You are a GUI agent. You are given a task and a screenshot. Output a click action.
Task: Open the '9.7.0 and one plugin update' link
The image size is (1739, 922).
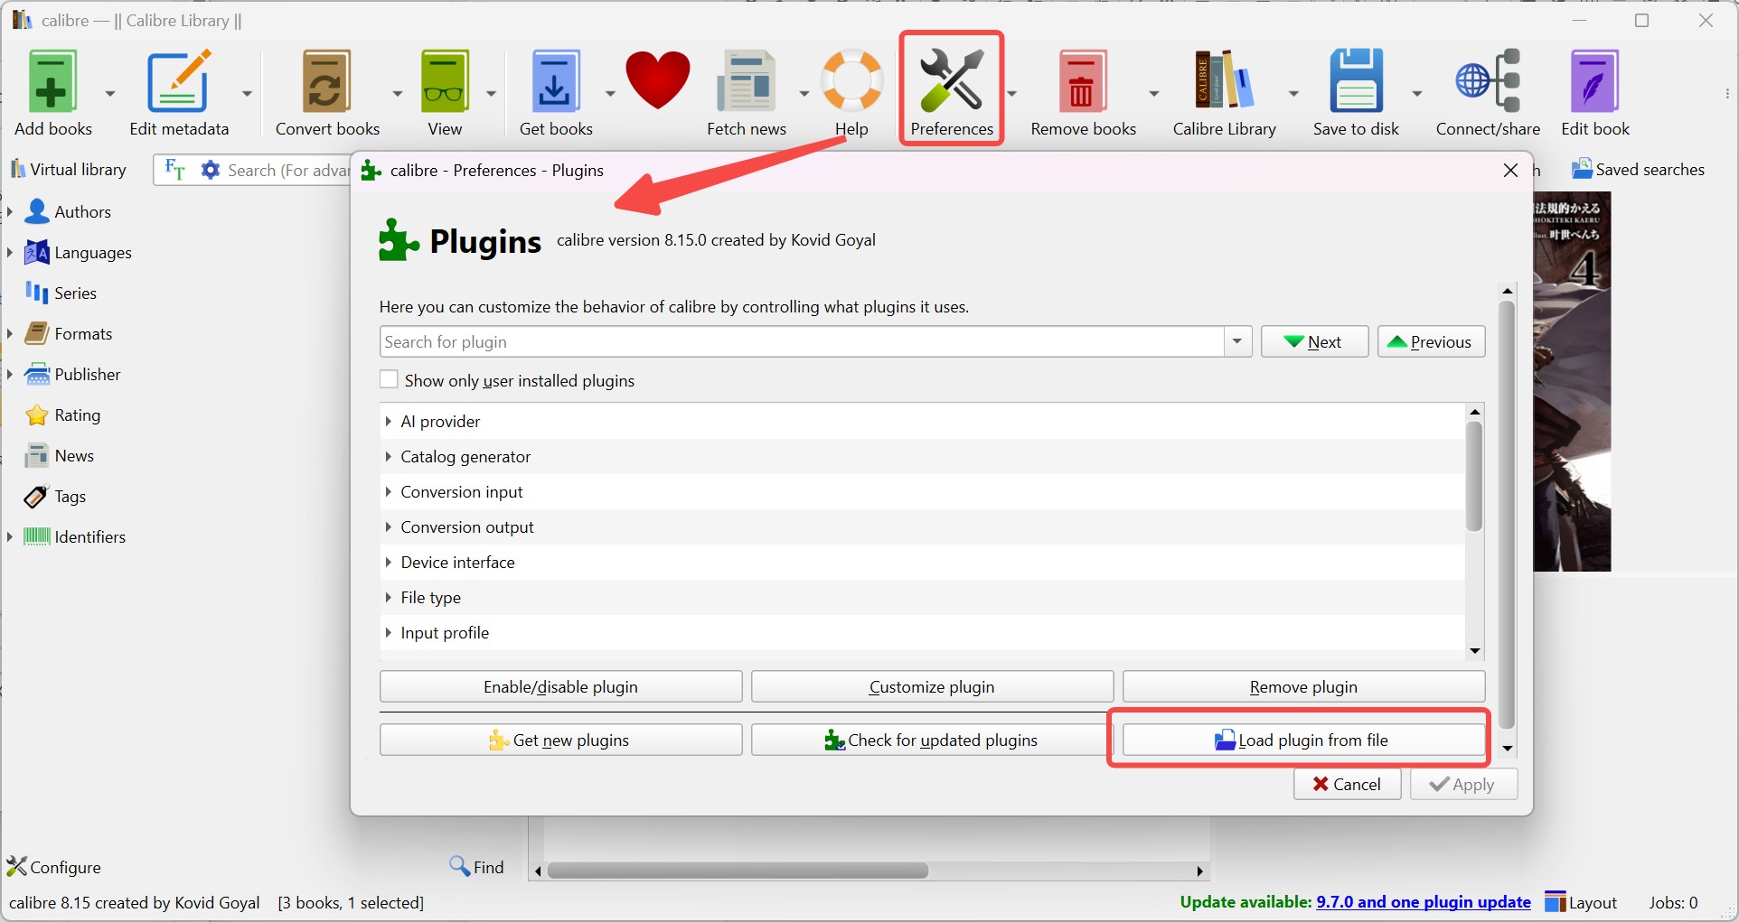tap(1423, 901)
